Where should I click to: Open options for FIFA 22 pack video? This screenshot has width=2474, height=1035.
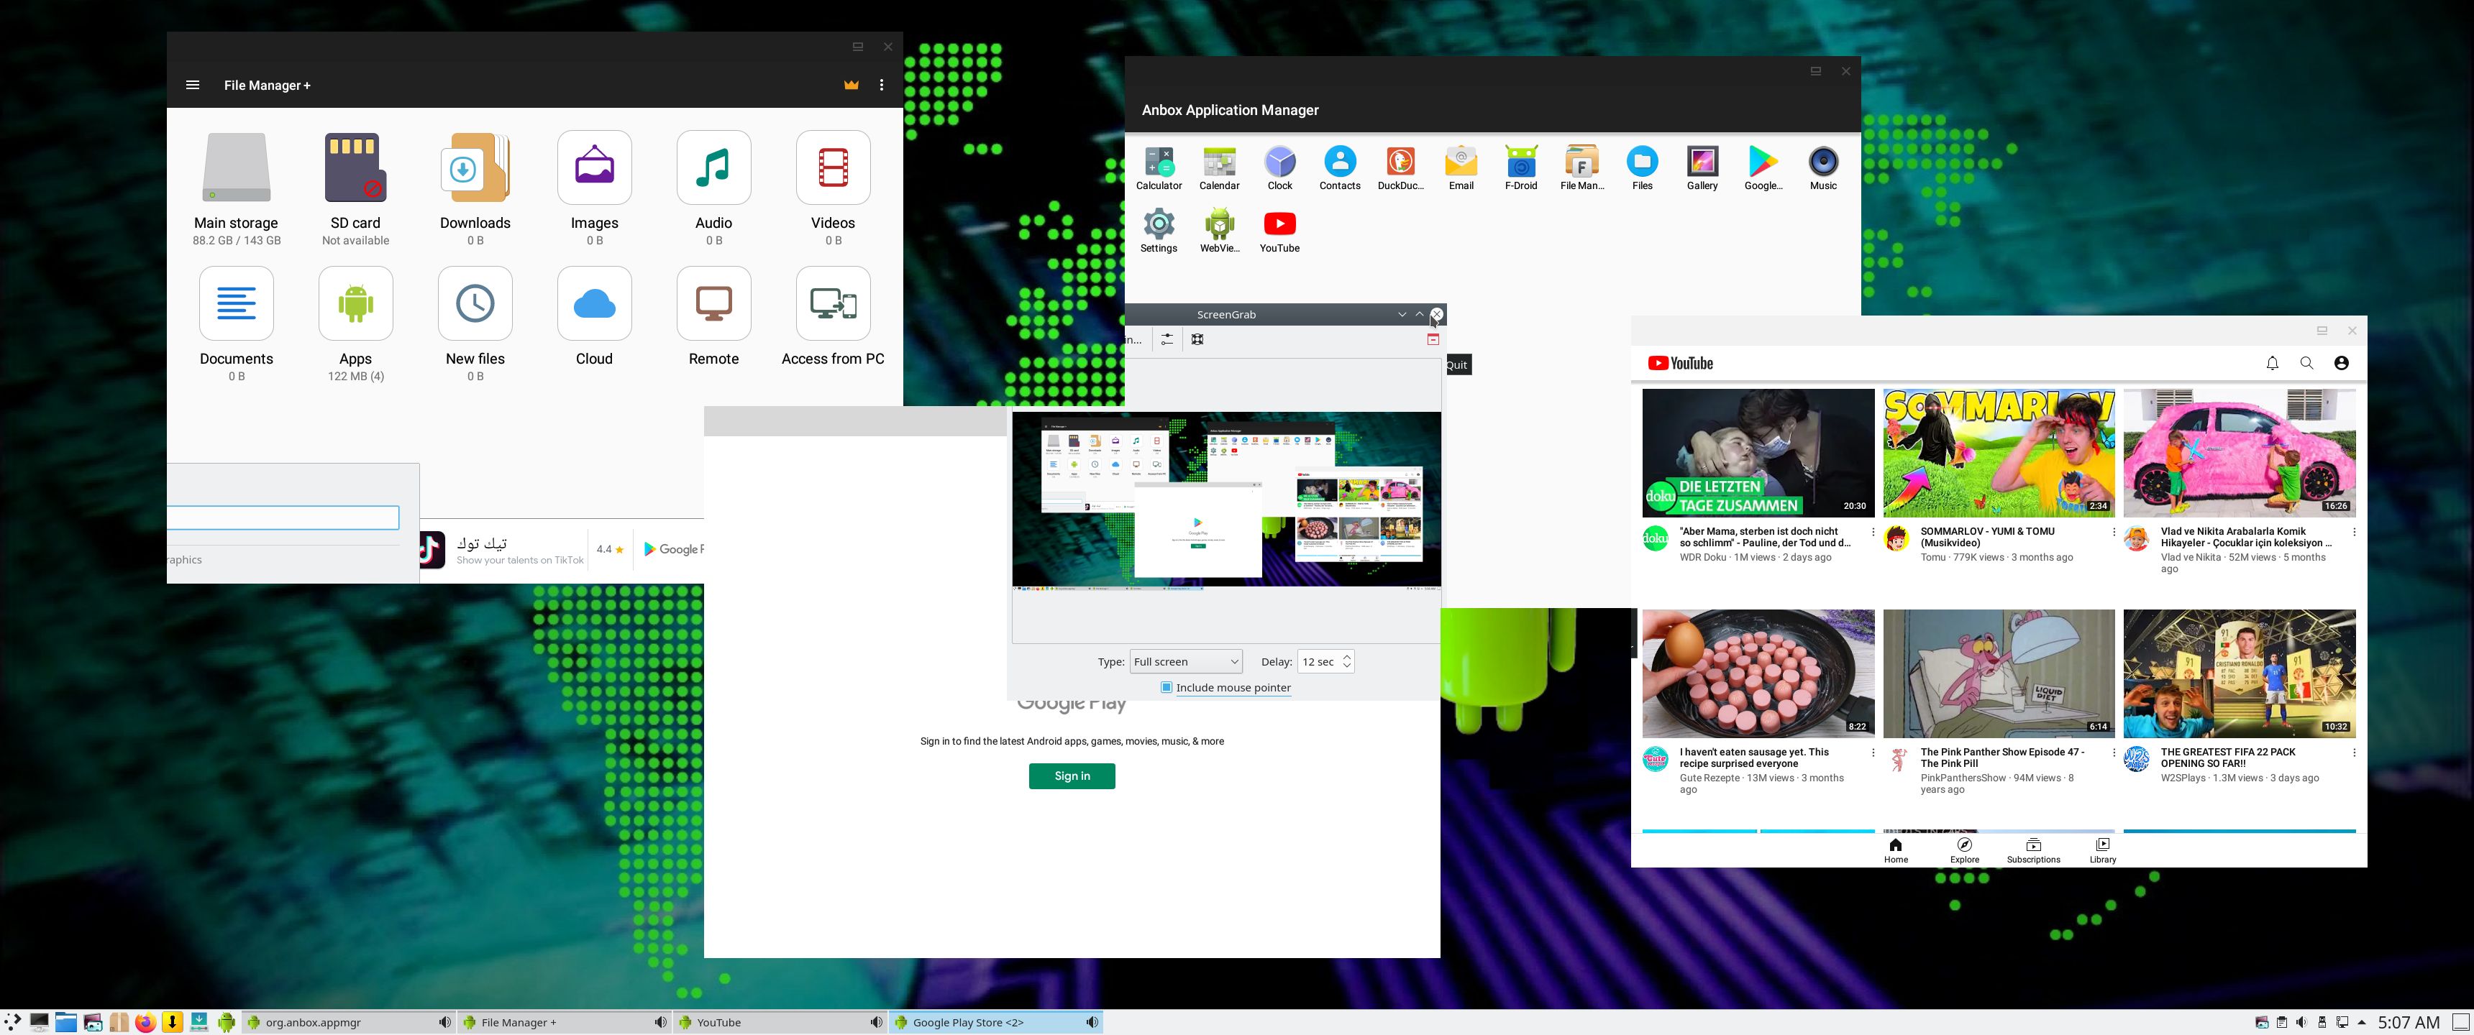2354,753
